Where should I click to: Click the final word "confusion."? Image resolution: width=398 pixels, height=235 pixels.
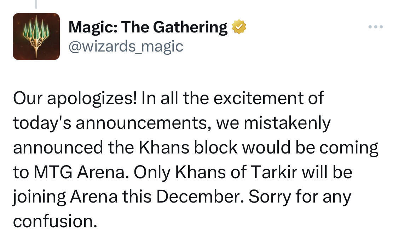pos(55,221)
